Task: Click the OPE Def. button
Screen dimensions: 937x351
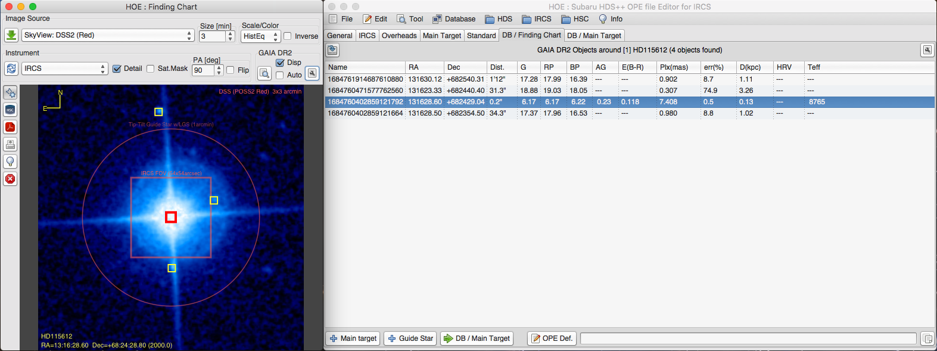Action: 551,338
